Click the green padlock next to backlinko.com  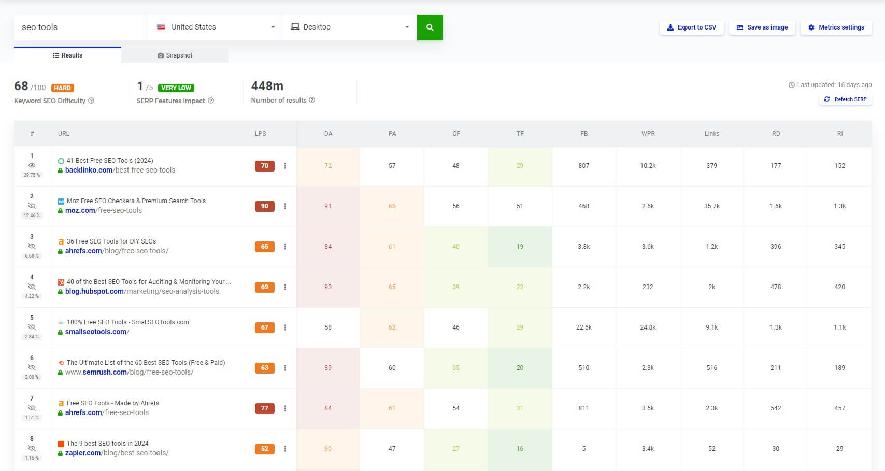pos(60,170)
